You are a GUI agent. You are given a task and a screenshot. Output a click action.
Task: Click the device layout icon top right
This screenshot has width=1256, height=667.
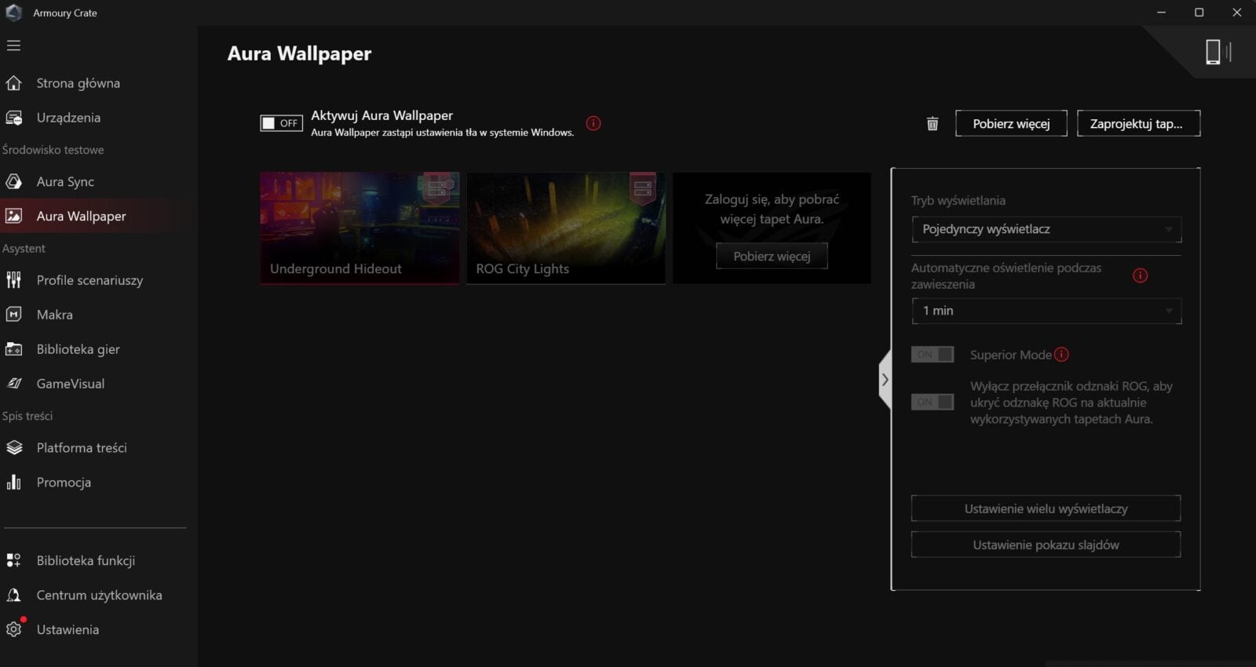(1218, 52)
